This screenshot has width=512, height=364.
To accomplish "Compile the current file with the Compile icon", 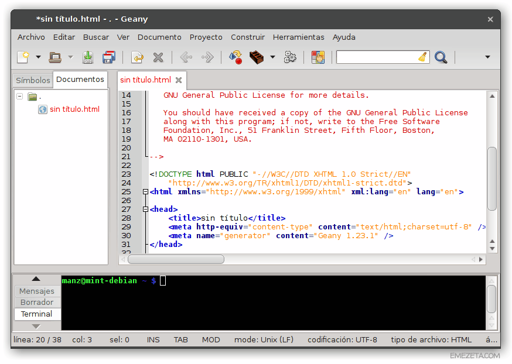I will [235, 57].
